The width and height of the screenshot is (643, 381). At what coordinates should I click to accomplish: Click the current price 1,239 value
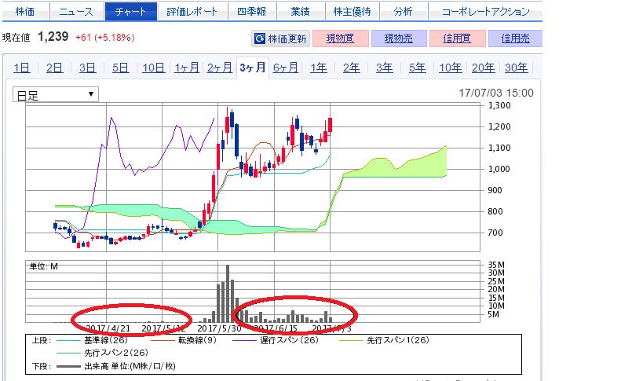[53, 37]
